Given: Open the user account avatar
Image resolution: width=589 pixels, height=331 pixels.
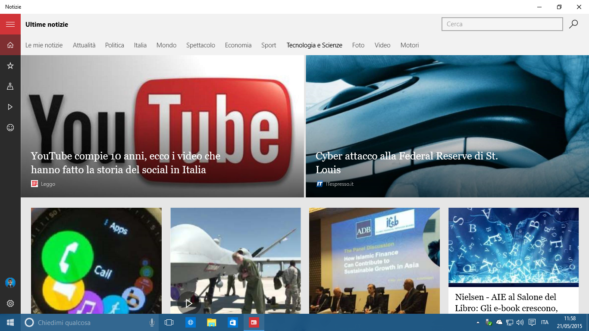Looking at the screenshot, I should pos(10,283).
